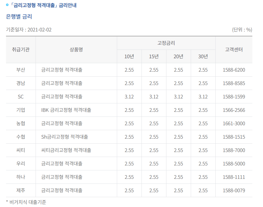Select the '하나' institution cell
The image size is (263, 207).
pos(21,177)
